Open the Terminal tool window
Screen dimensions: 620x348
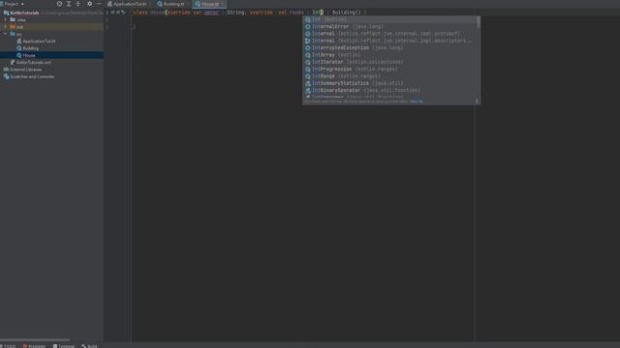pos(64,346)
